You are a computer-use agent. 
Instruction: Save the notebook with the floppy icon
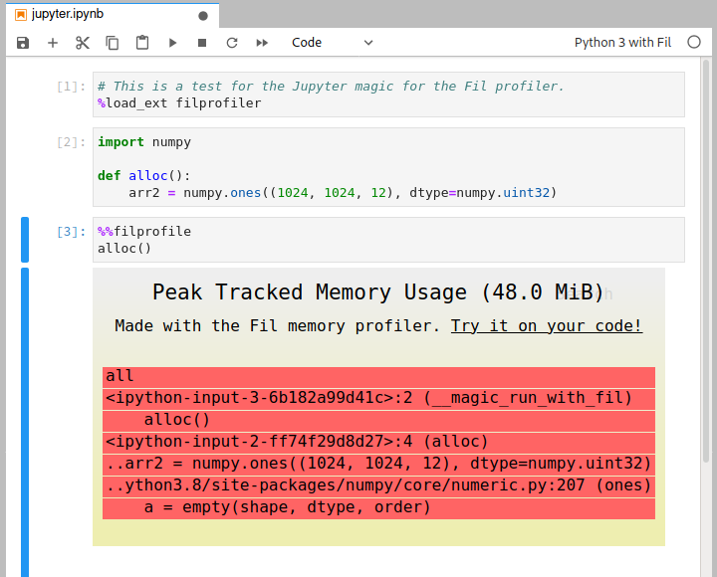click(x=23, y=43)
